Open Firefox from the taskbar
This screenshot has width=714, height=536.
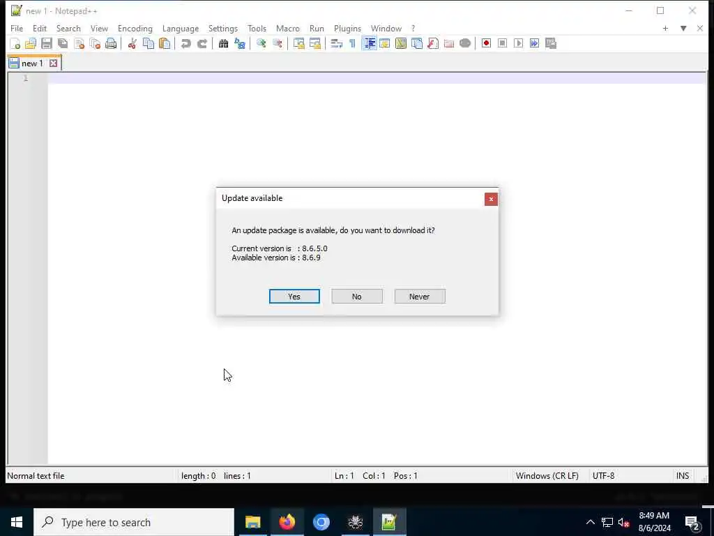(x=287, y=522)
